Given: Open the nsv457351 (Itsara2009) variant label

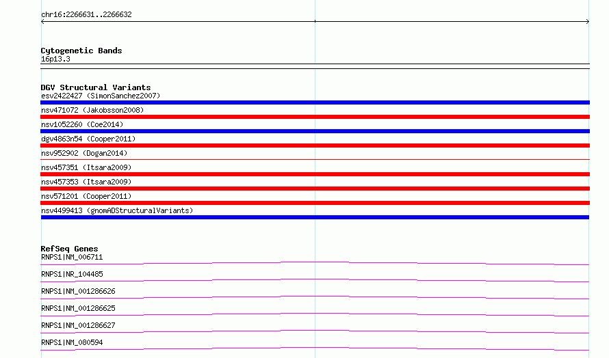Looking at the screenshot, I should (86, 167).
